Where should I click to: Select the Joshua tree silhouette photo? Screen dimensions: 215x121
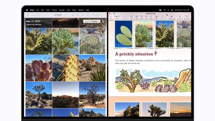point(39,95)
